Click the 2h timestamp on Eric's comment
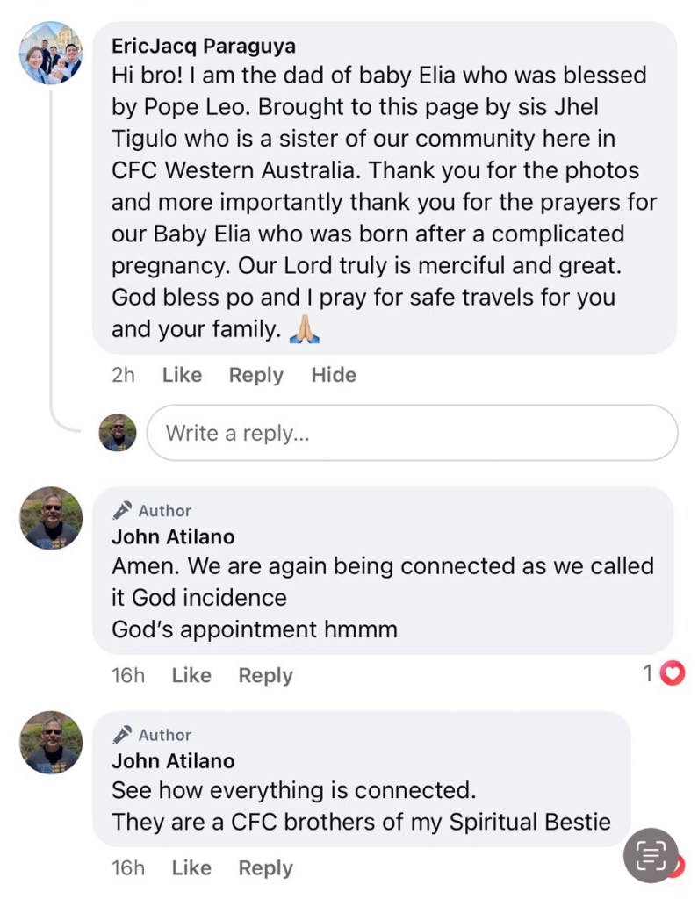The width and height of the screenshot is (698, 899). pyautogui.click(x=124, y=375)
